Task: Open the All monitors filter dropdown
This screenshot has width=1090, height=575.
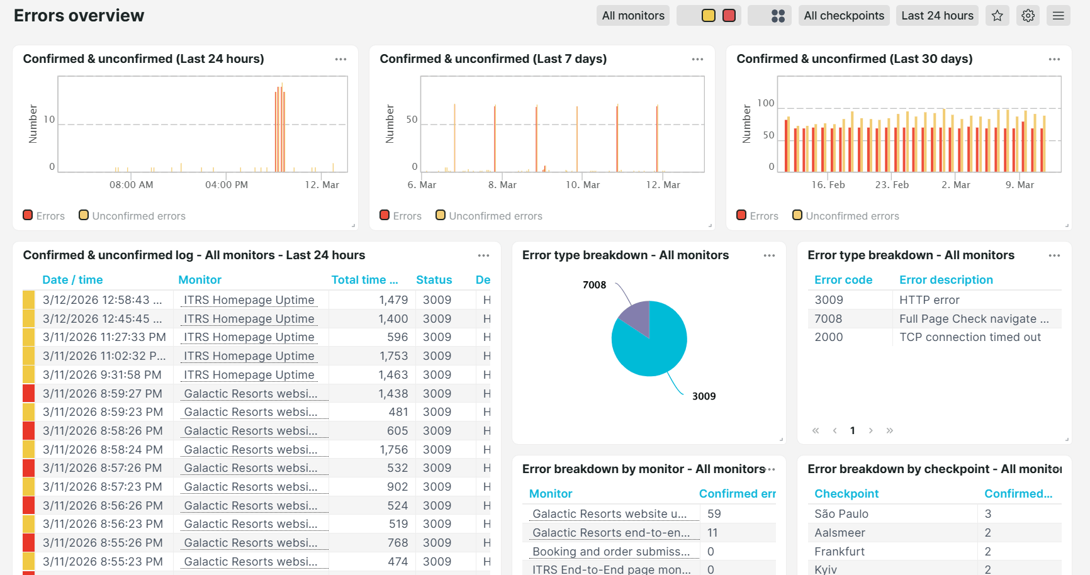Action: pyautogui.click(x=632, y=15)
